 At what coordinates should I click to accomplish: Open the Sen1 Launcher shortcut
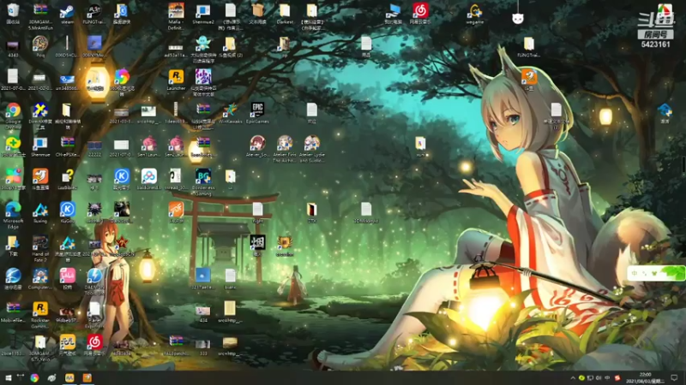tap(148, 146)
